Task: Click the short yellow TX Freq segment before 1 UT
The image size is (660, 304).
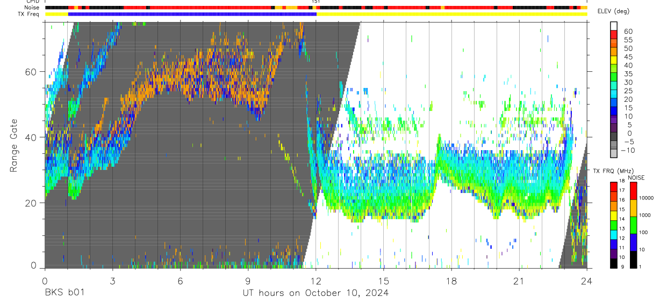Action: (56, 14)
